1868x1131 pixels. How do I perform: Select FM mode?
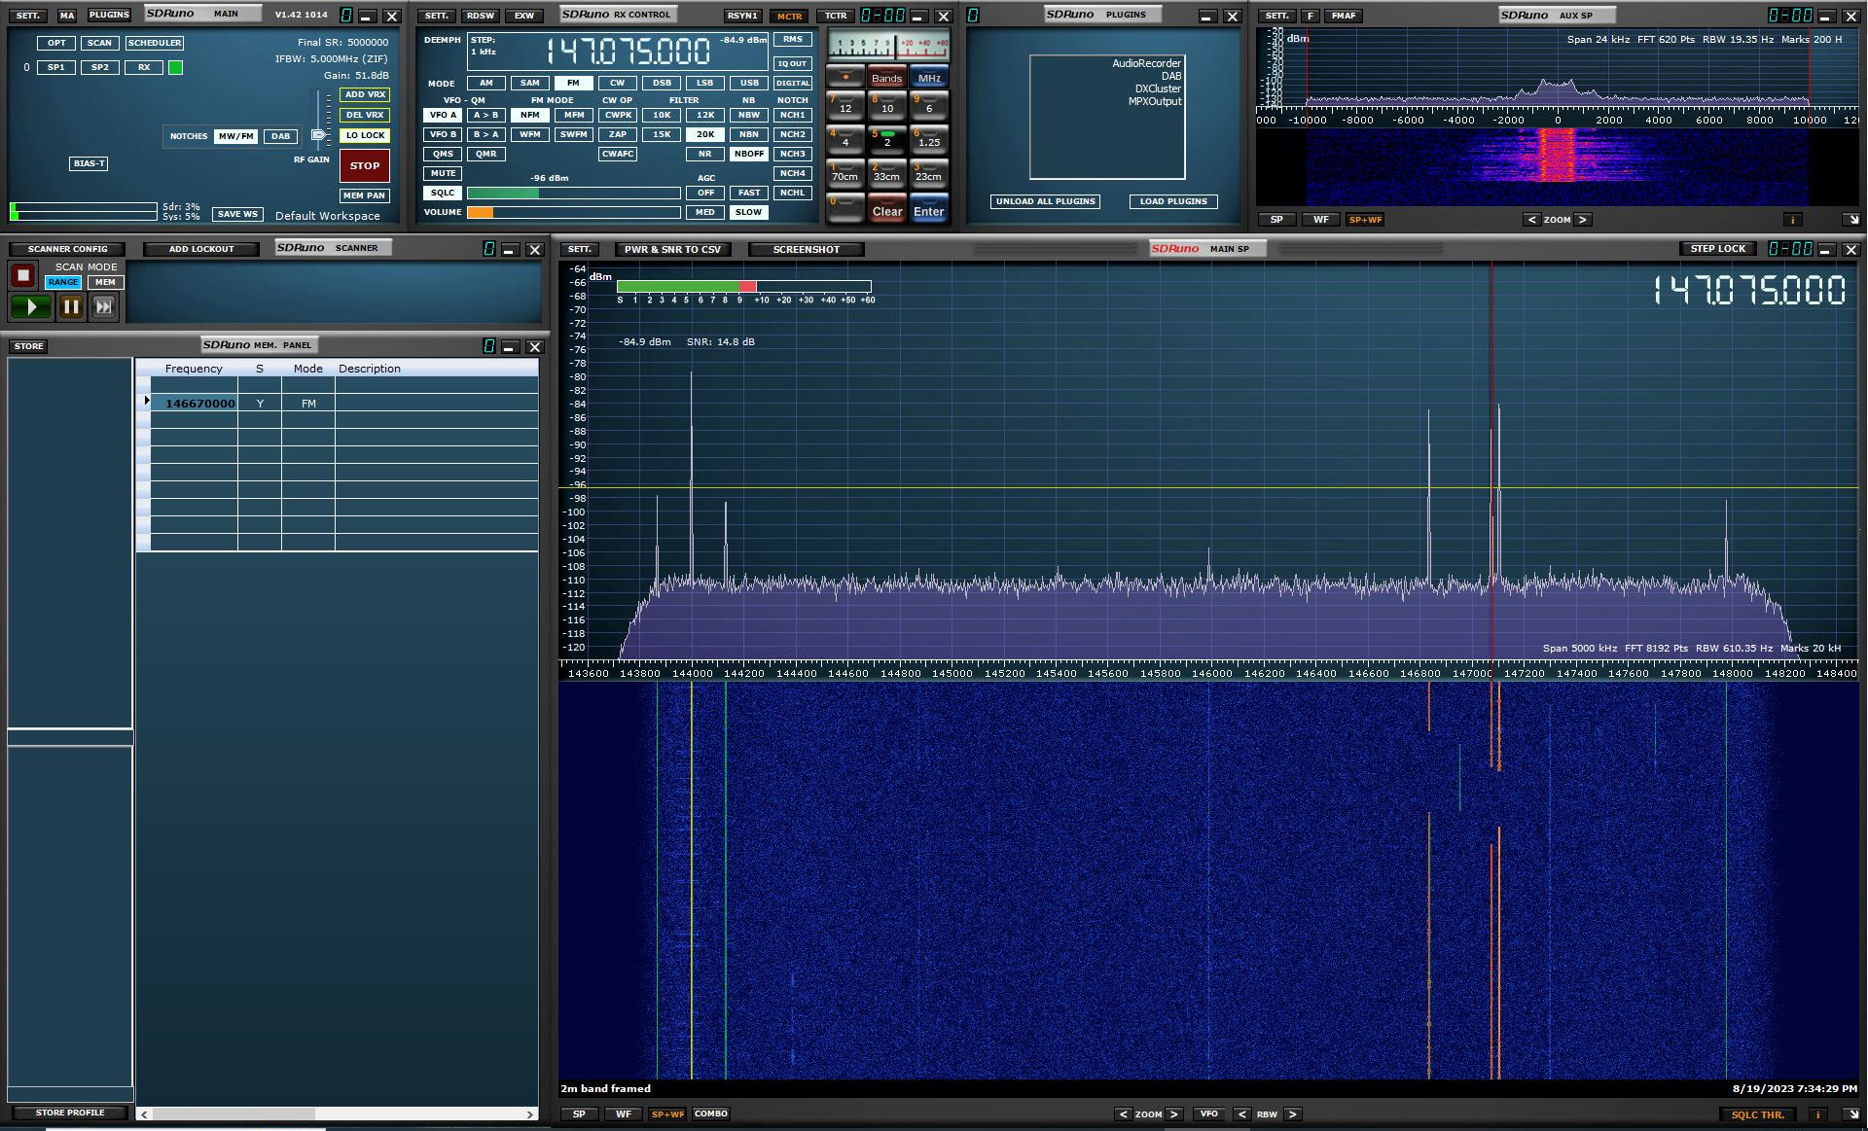[573, 83]
